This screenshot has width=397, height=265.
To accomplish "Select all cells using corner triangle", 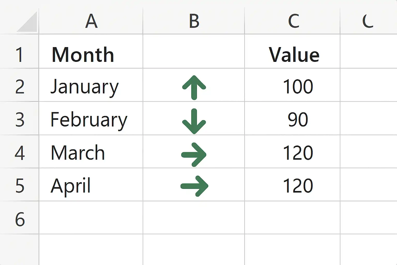I will (27, 22).
